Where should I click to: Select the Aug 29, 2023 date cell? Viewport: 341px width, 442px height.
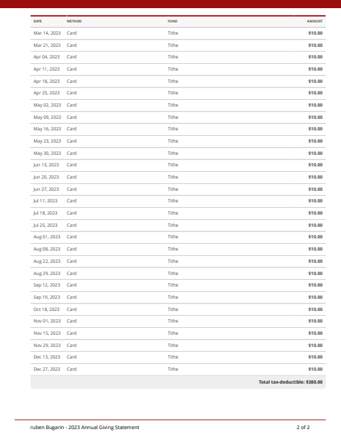47,273
